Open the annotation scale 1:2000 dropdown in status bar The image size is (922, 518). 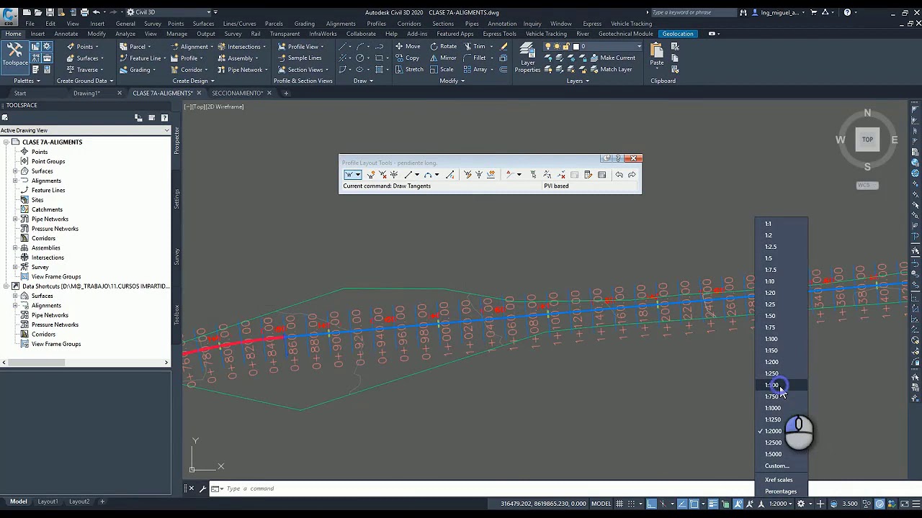780,504
